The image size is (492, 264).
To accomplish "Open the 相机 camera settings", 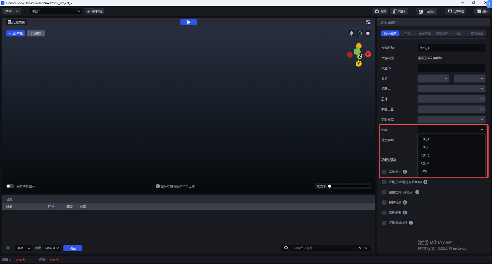I will [x=381, y=12].
